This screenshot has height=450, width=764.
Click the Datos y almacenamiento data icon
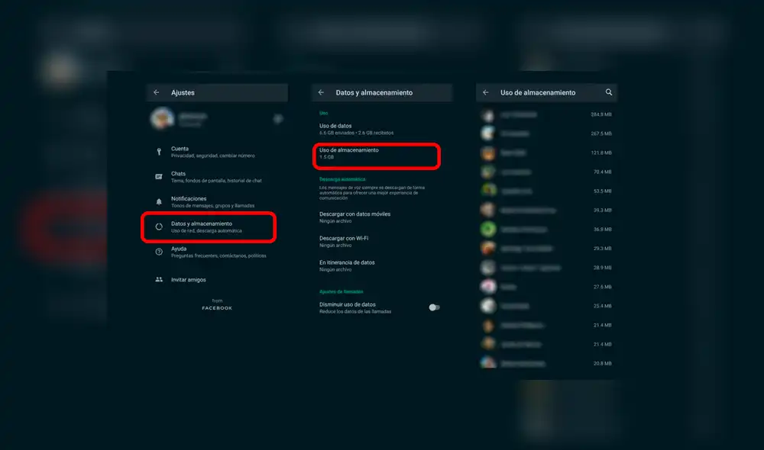click(159, 226)
